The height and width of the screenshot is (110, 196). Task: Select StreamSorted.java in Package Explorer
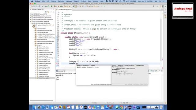click(43, 76)
